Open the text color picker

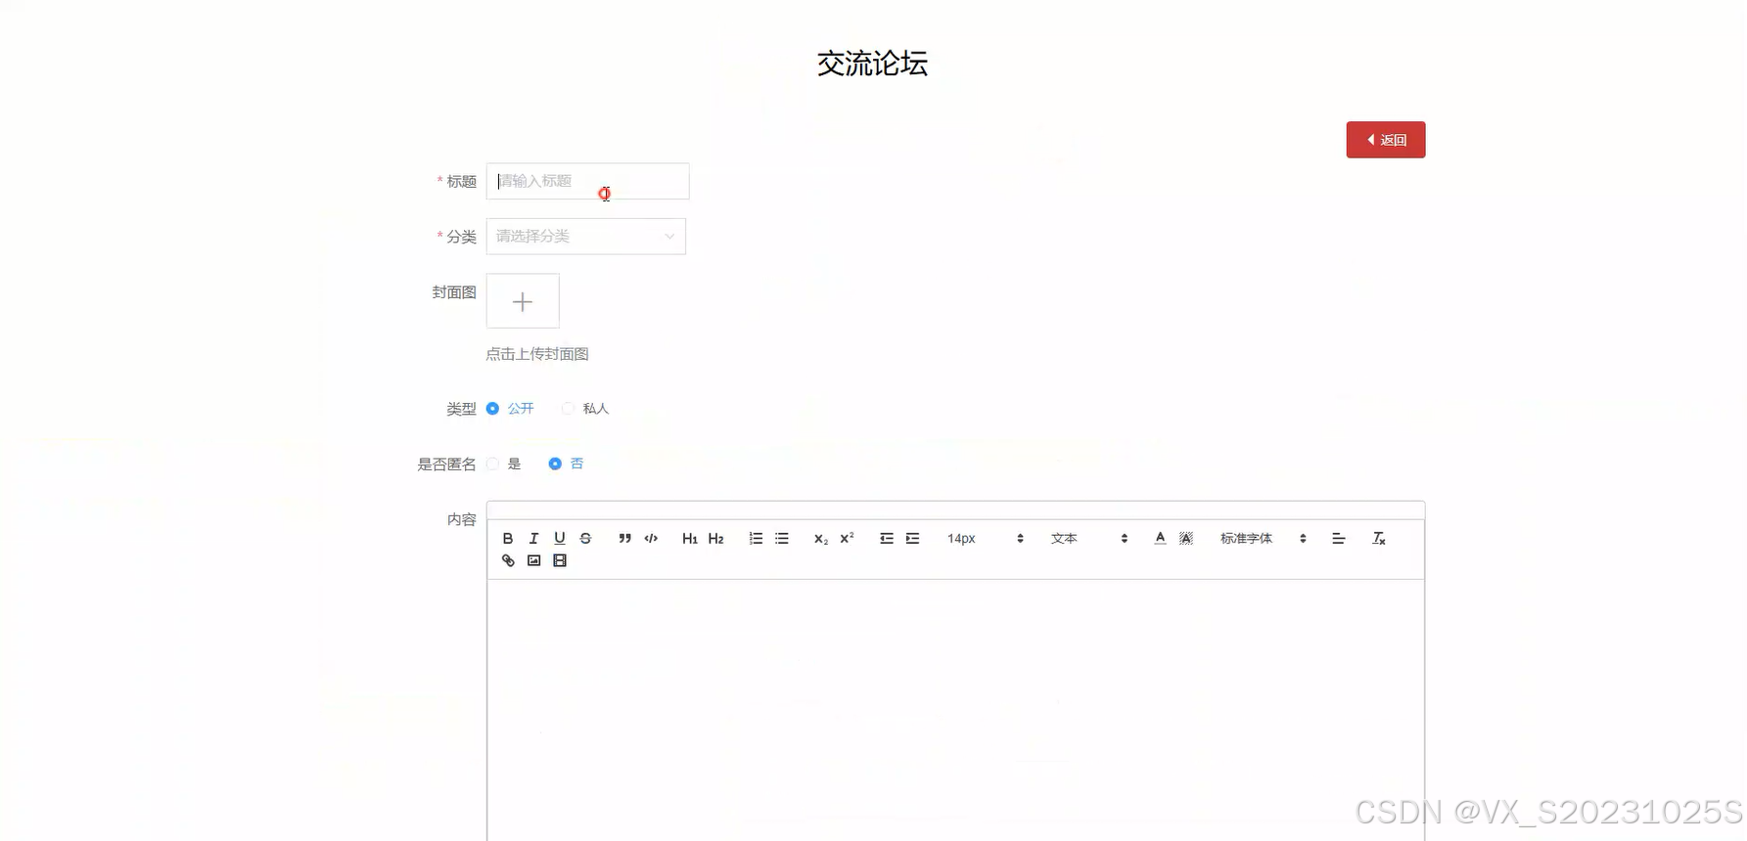tap(1160, 539)
